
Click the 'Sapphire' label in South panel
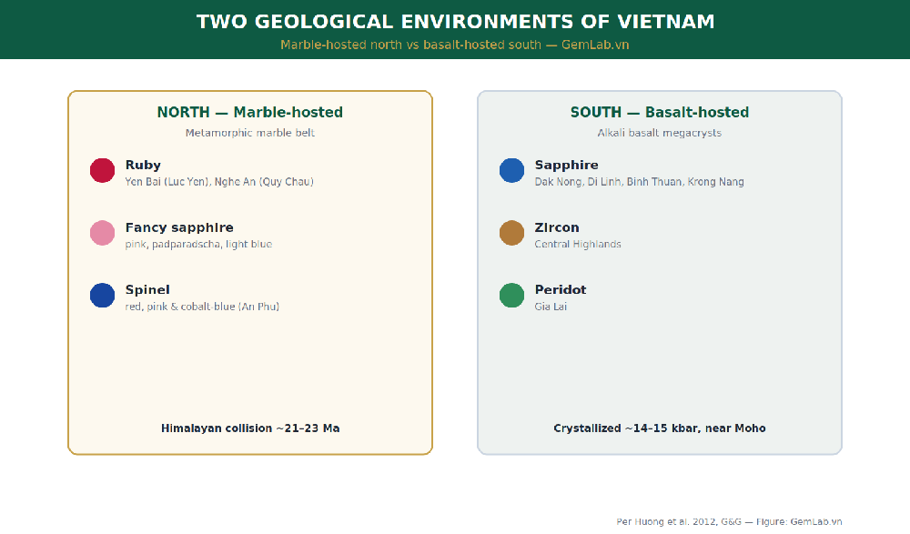(566, 165)
